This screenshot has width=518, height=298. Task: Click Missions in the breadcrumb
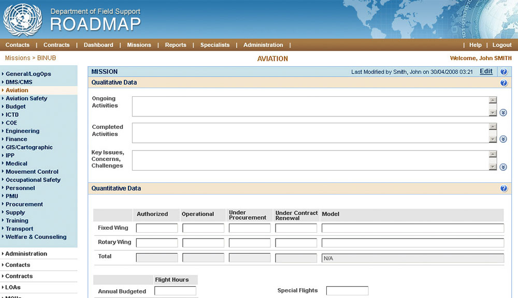click(18, 58)
